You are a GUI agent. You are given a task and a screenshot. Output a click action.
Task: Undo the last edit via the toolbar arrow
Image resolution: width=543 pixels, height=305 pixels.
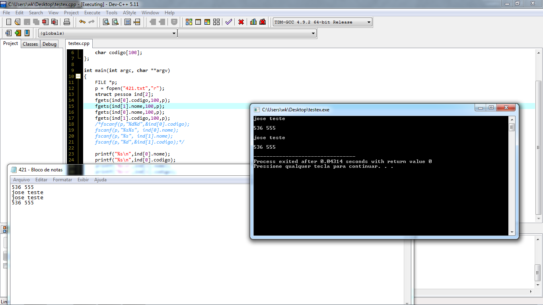82,22
